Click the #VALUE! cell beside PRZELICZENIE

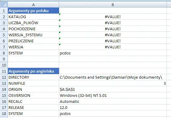pos(113,41)
